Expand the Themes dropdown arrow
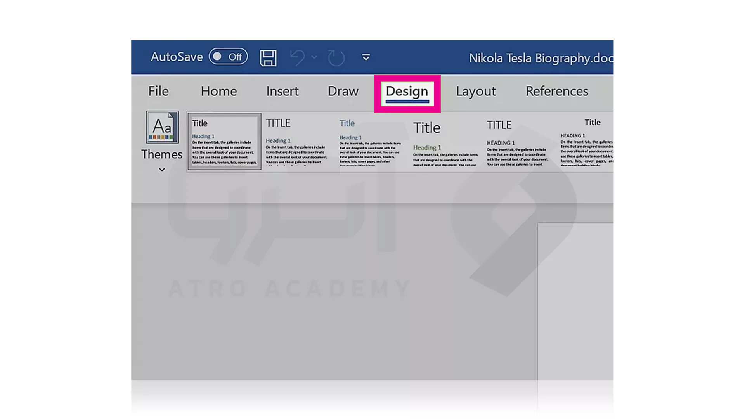Image resolution: width=745 pixels, height=419 pixels. [162, 169]
